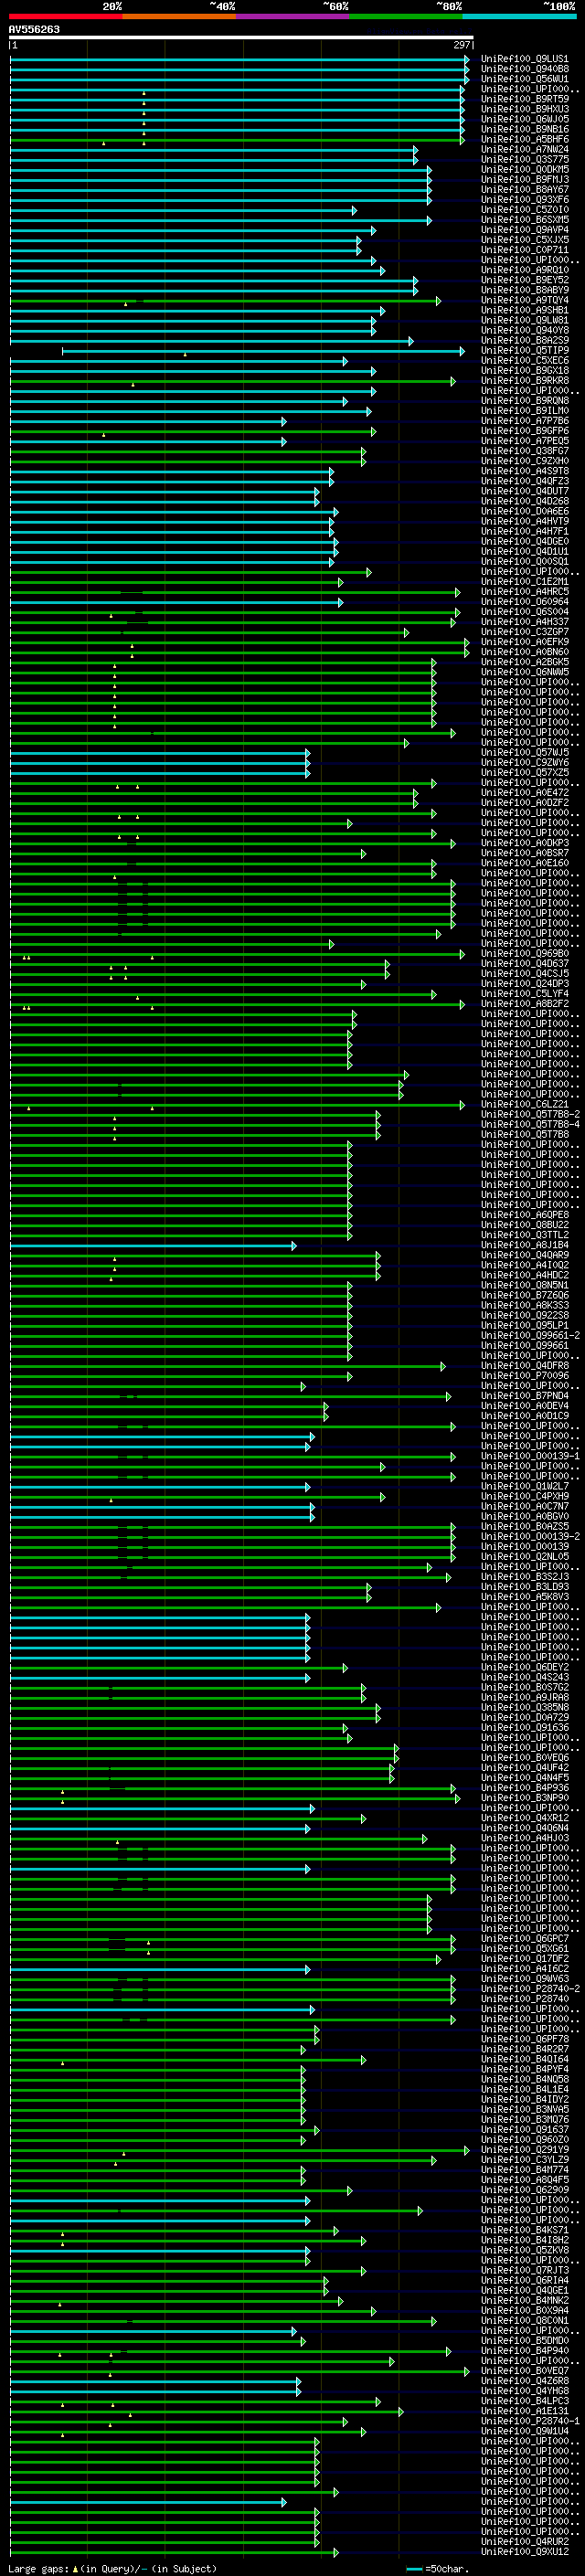Screen dimensions: 585x2576
Task: Click hit label UniRef100_C5LYF4
Action: point(524,994)
